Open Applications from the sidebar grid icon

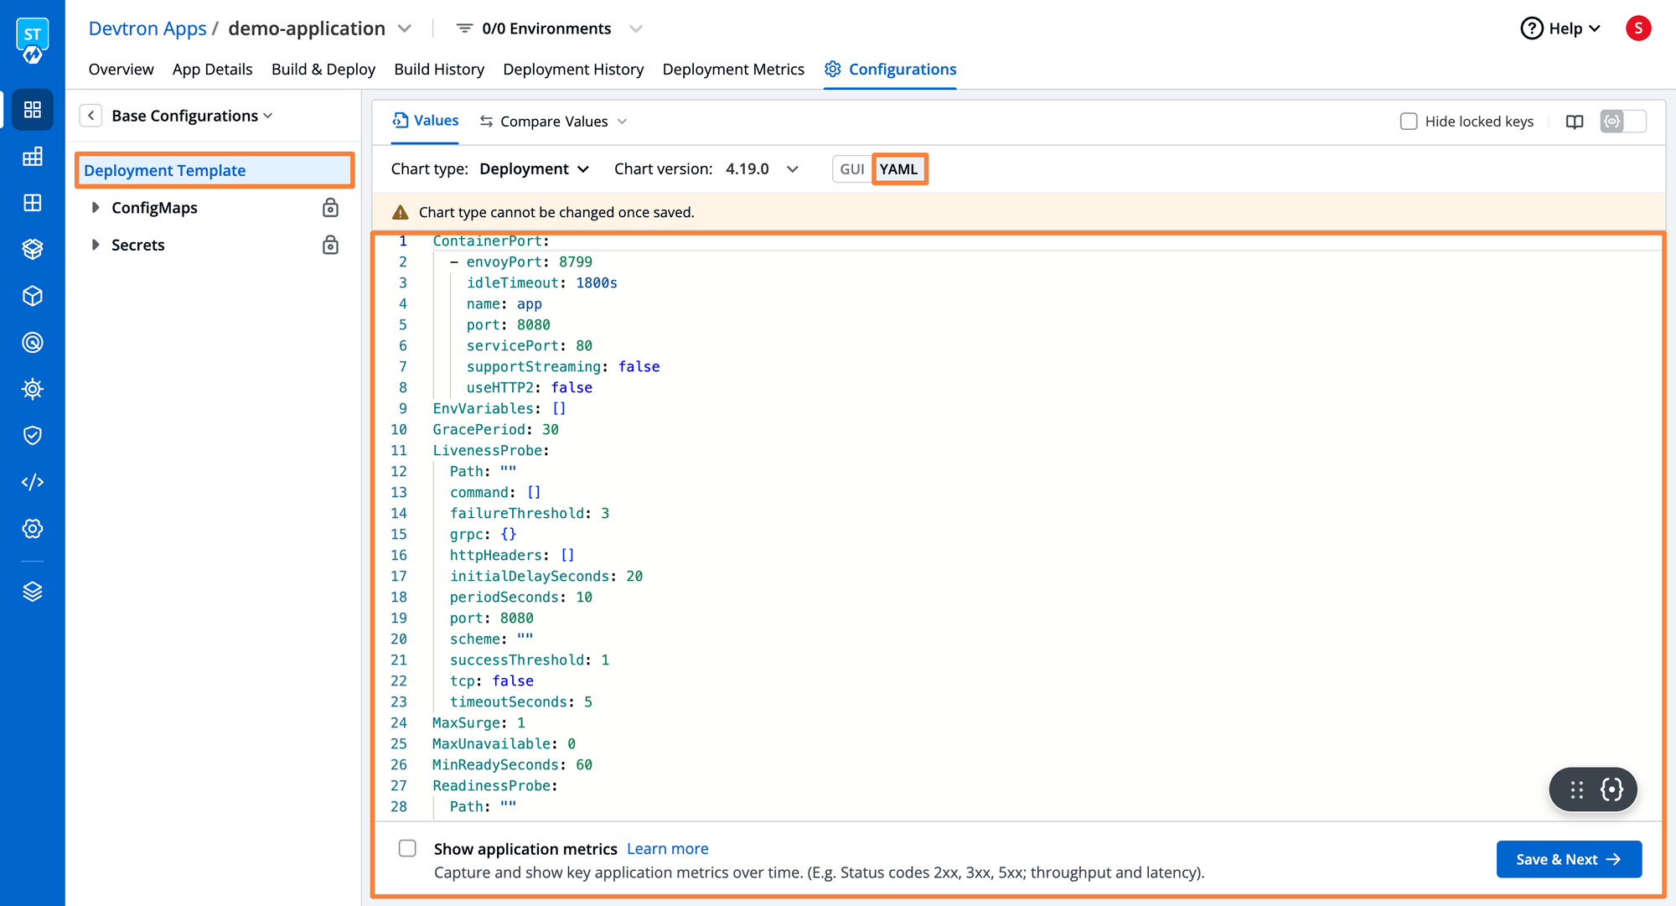(32, 110)
